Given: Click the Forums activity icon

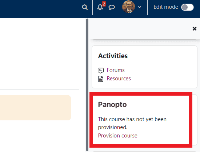Looking at the screenshot, I should pyautogui.click(x=101, y=71).
